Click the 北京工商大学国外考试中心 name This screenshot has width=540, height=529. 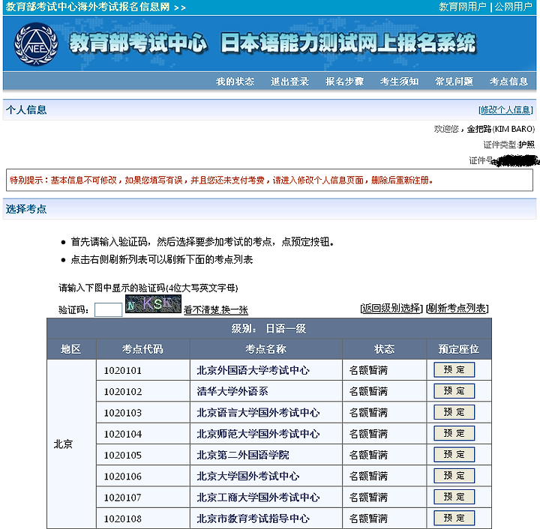tap(258, 498)
